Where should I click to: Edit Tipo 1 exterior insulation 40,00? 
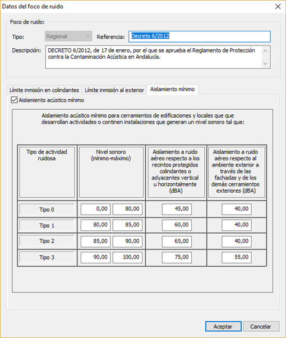237,225
